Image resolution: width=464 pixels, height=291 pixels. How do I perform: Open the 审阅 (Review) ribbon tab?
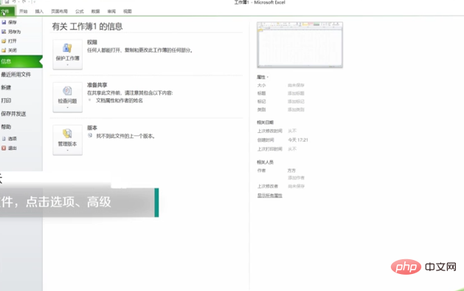coord(111,12)
